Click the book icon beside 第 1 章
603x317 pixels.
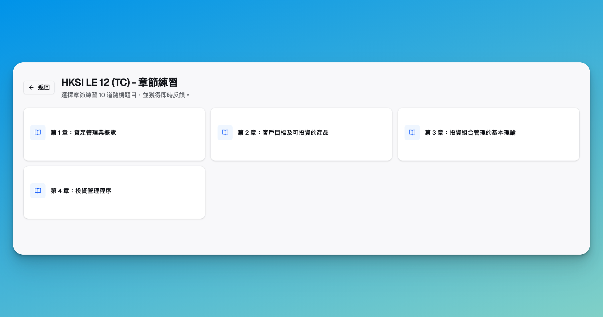click(x=38, y=132)
